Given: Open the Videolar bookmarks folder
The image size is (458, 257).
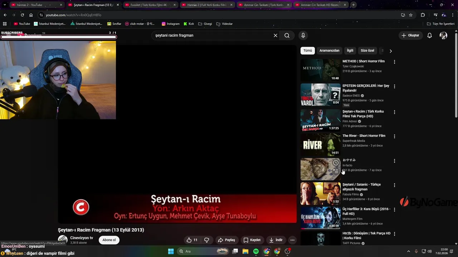Looking at the screenshot, I should point(224,24).
